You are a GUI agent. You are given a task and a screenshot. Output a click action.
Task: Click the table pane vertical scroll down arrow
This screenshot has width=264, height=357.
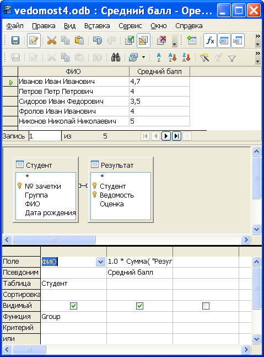coord(256,229)
